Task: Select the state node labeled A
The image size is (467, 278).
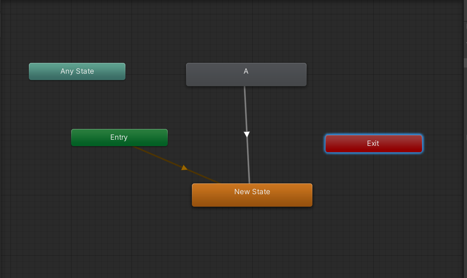Action: click(246, 75)
